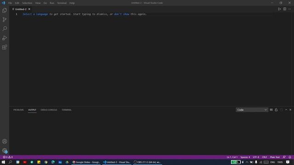This screenshot has width=294, height=165.
Task: Click 'Spaces: 4' indentation setting
Action: [245, 157]
